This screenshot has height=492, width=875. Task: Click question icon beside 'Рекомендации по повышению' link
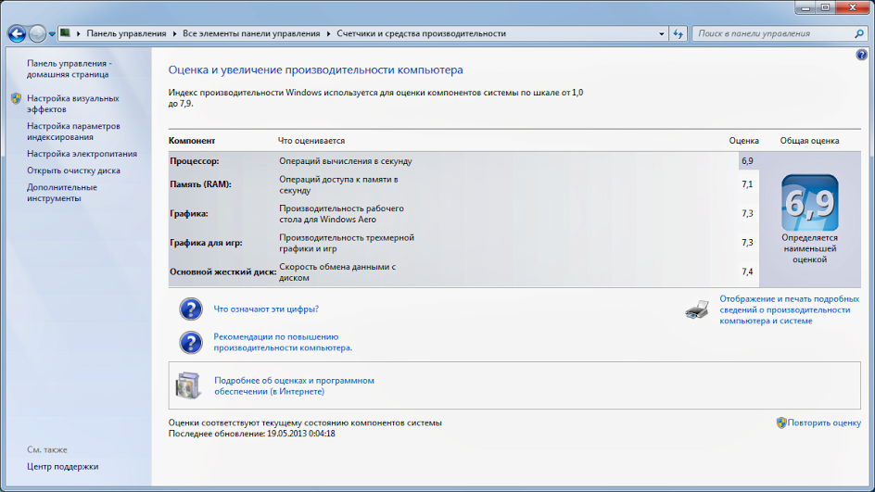pos(191,343)
